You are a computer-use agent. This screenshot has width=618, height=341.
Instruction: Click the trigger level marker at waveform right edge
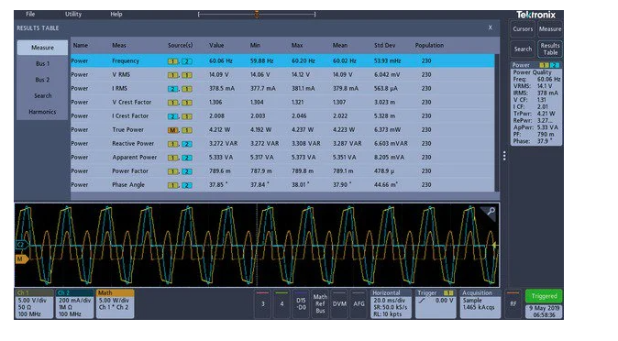point(494,245)
